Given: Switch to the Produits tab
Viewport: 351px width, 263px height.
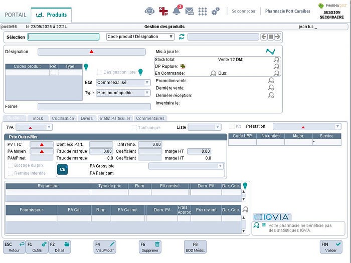Looking at the screenshot, I should (51, 15).
